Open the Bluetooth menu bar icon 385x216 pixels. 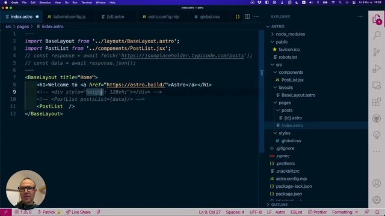click(318, 2)
